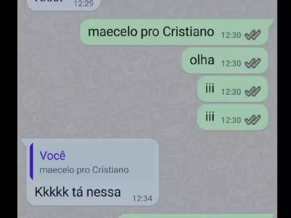Screen dimensions: 291x218
Task: Click double checkmarks on first 'iii' message
Action: (x=253, y=92)
